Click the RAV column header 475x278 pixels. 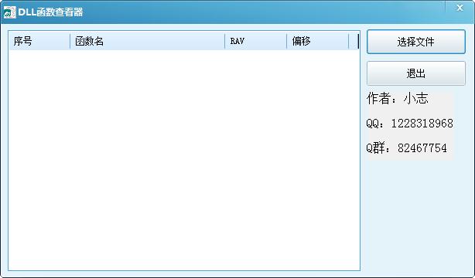click(x=255, y=41)
